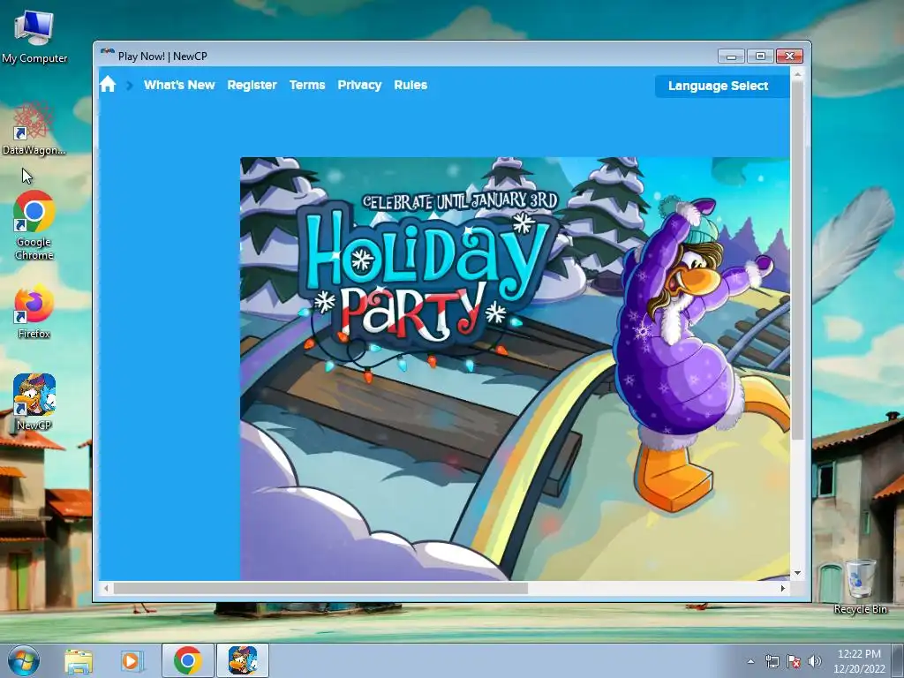Click the breadcrumb chevron next to home

click(130, 86)
